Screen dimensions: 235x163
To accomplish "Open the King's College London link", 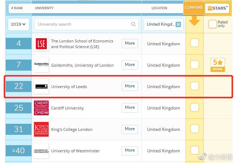I will [72, 129].
